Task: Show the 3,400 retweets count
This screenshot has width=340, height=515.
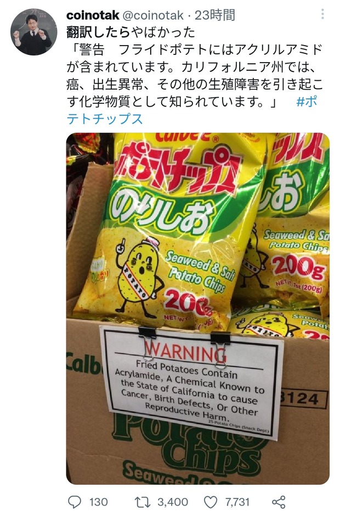Action: [173, 502]
